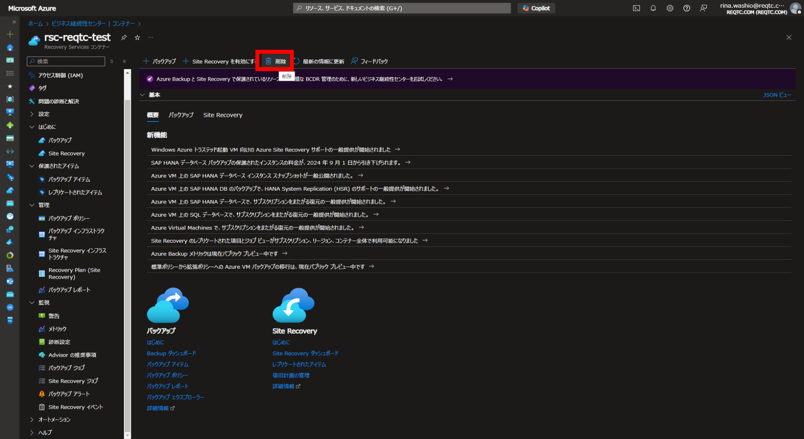Switch to the Site Recovery tab
804x439 pixels.
point(223,115)
